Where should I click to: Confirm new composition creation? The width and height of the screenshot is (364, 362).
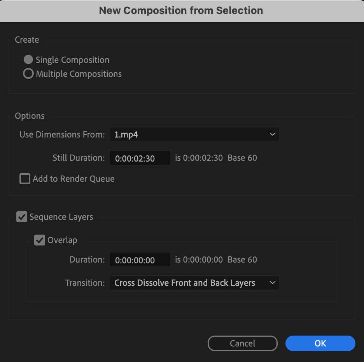coord(320,343)
